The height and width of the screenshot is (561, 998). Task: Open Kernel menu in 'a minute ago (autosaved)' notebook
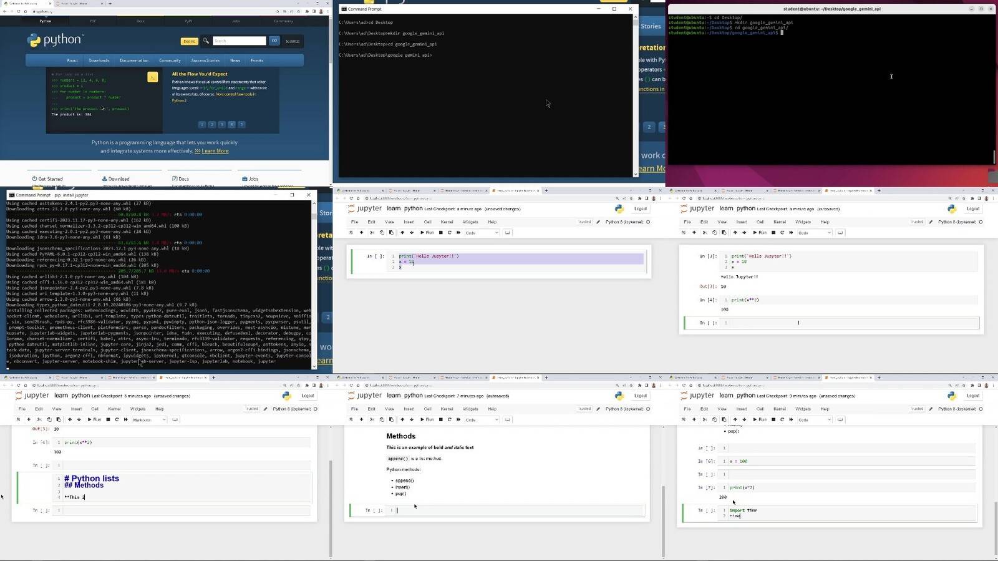point(780,222)
